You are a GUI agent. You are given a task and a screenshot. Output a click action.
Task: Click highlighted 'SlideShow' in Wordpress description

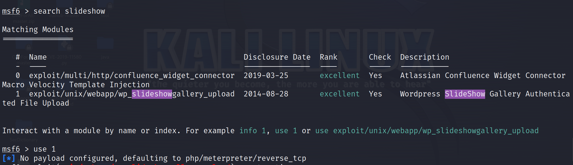click(x=465, y=94)
